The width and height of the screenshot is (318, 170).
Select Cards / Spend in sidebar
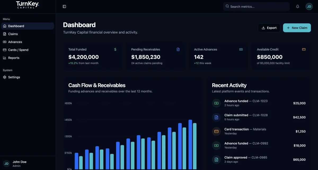18,50
